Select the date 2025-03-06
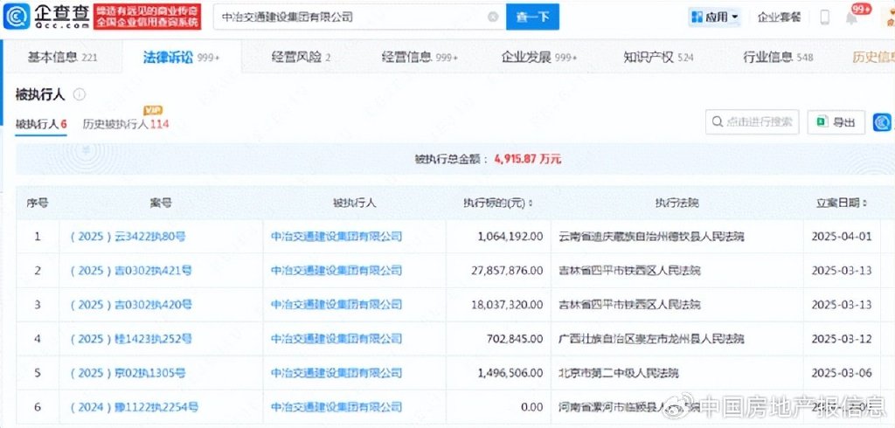This screenshot has width=895, height=428. click(842, 373)
